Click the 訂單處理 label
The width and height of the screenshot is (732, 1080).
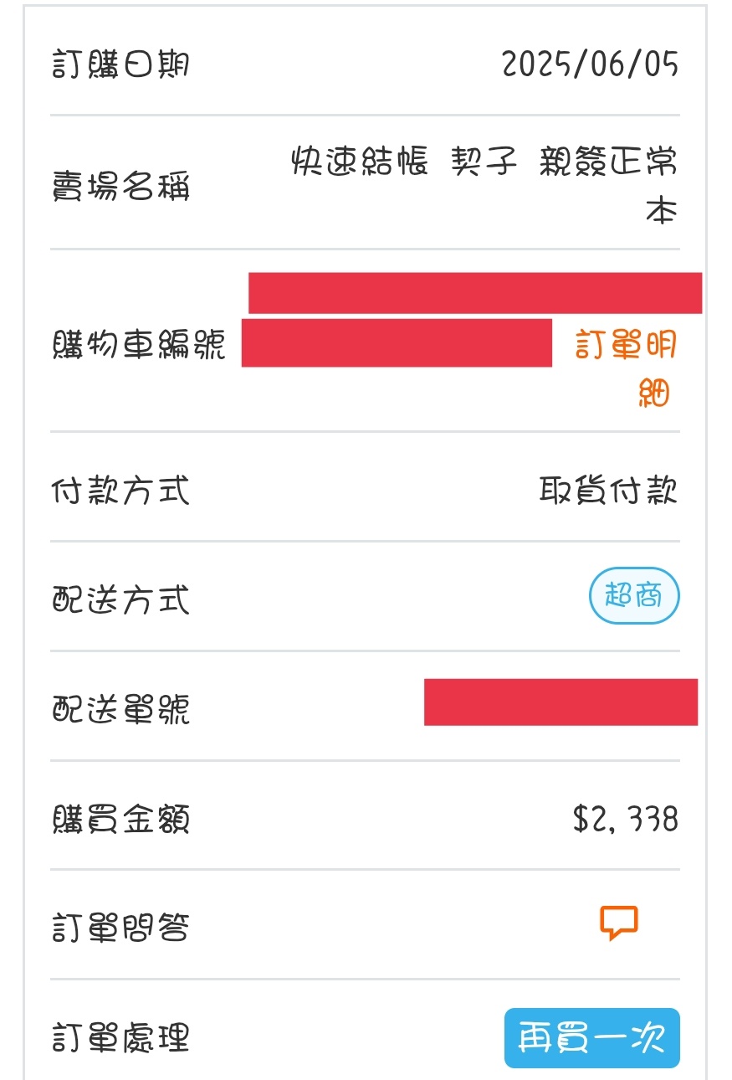coord(121,1038)
